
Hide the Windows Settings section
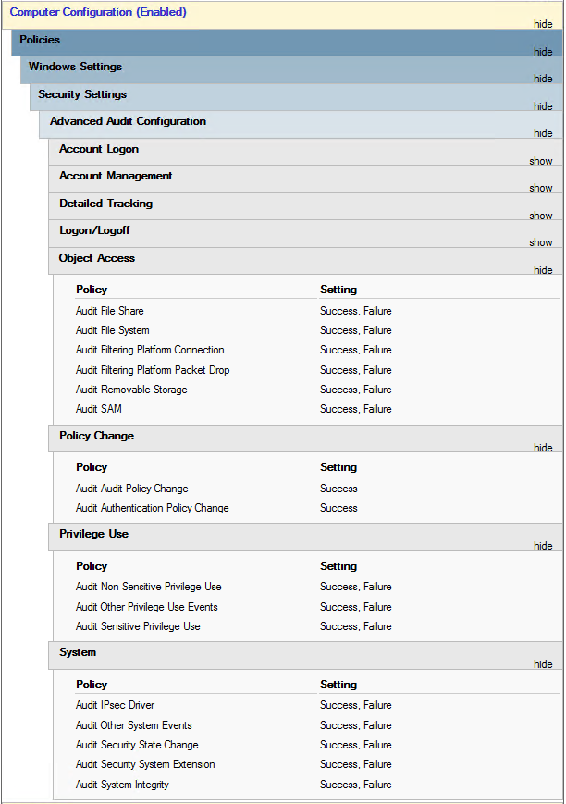(543, 79)
